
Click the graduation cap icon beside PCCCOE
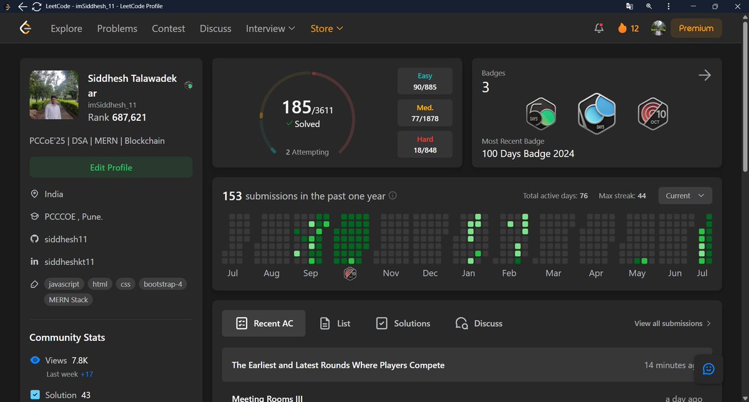point(35,217)
